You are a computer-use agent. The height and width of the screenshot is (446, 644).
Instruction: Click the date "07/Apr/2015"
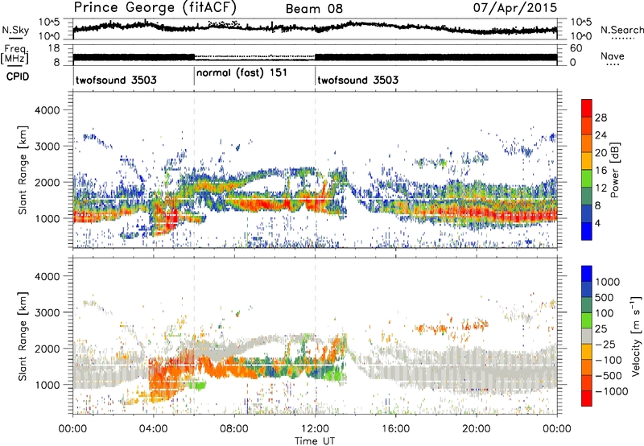pos(515,7)
